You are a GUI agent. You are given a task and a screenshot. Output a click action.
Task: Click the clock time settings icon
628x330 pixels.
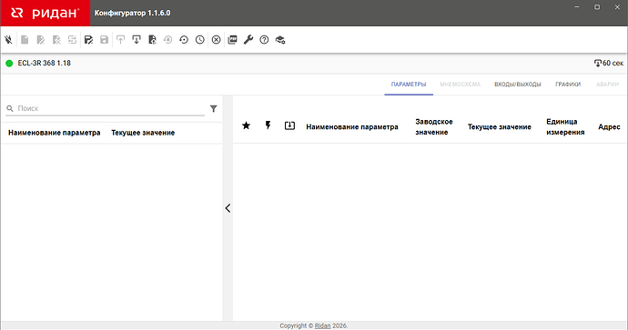point(200,40)
